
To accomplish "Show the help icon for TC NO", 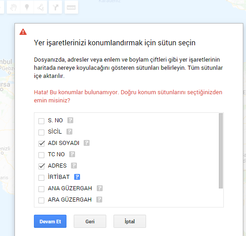I will pos(72,154).
